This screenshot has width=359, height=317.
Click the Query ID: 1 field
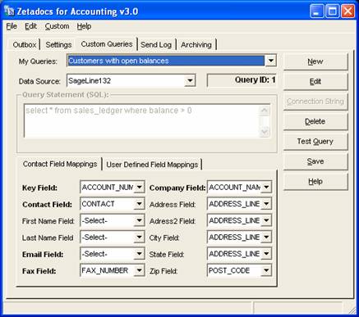coord(242,80)
